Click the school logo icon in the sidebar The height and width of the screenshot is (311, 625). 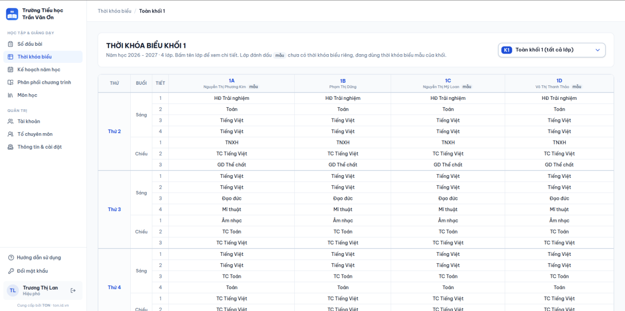[x=12, y=14]
